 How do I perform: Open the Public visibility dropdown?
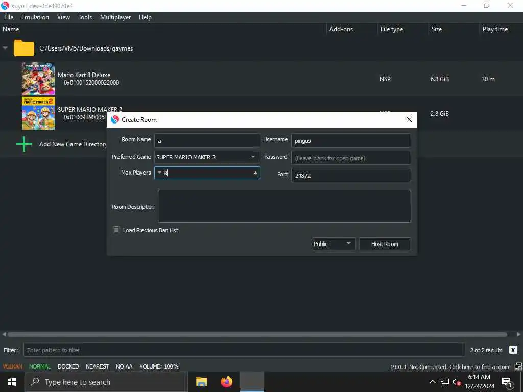[333, 244]
